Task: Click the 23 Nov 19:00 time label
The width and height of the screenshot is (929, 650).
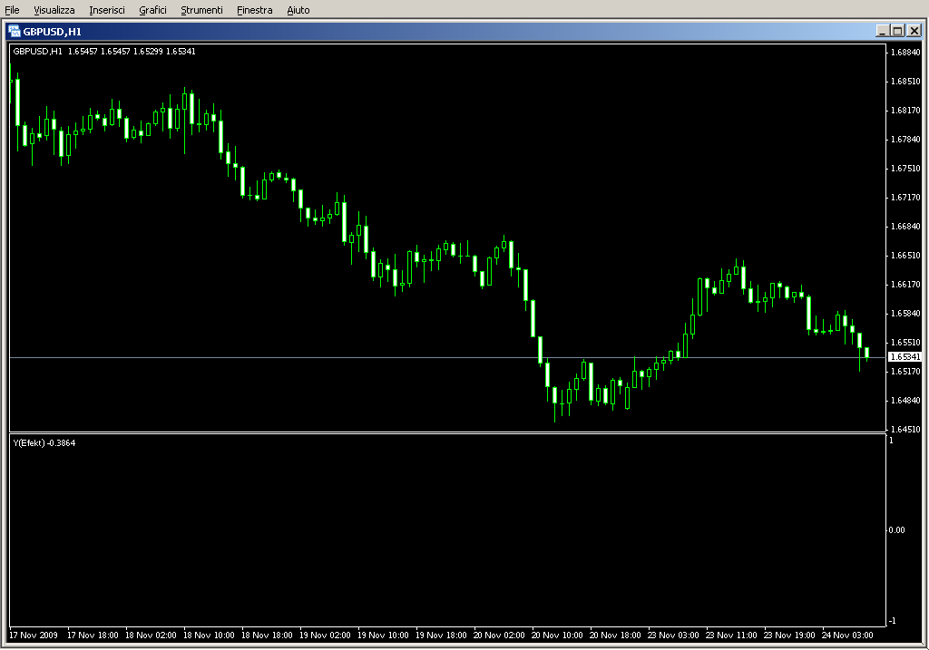Action: (789, 635)
